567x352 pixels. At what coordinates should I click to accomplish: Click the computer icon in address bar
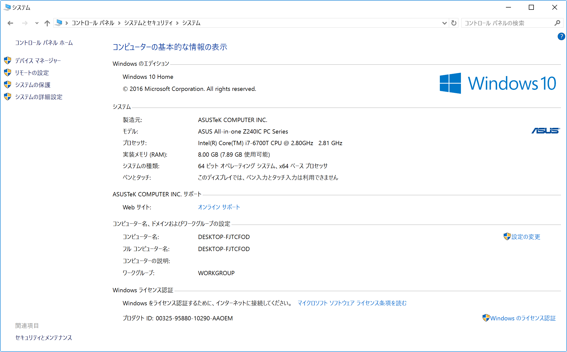[x=59, y=23]
